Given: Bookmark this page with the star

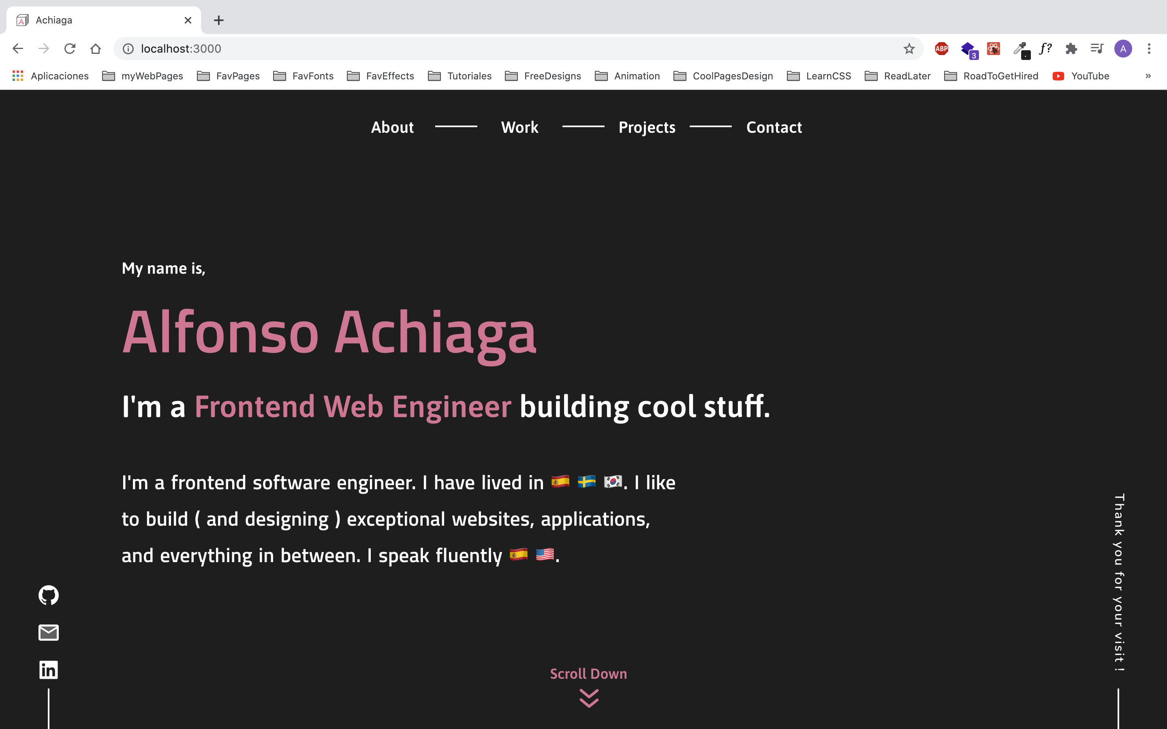Looking at the screenshot, I should (908, 49).
